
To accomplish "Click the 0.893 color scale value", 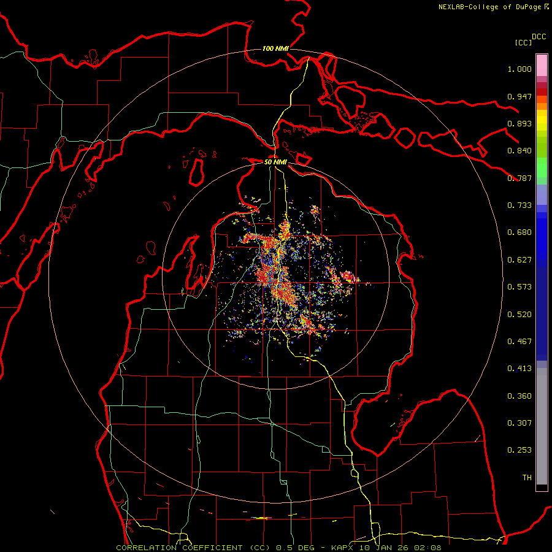I will 519,123.
